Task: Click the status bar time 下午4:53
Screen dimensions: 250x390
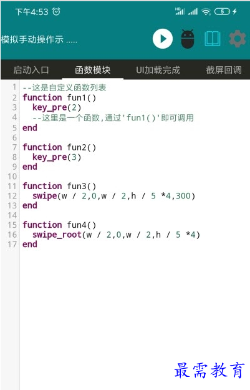Action: (x=32, y=12)
